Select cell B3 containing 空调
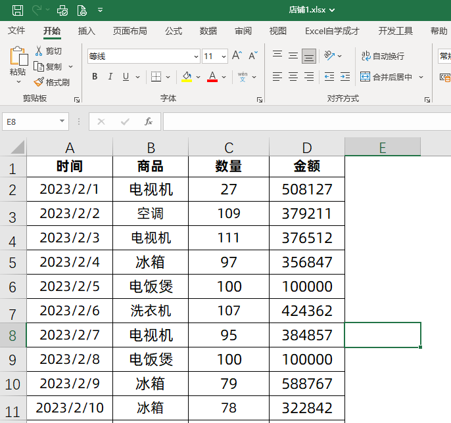451x423 pixels. 151,213
